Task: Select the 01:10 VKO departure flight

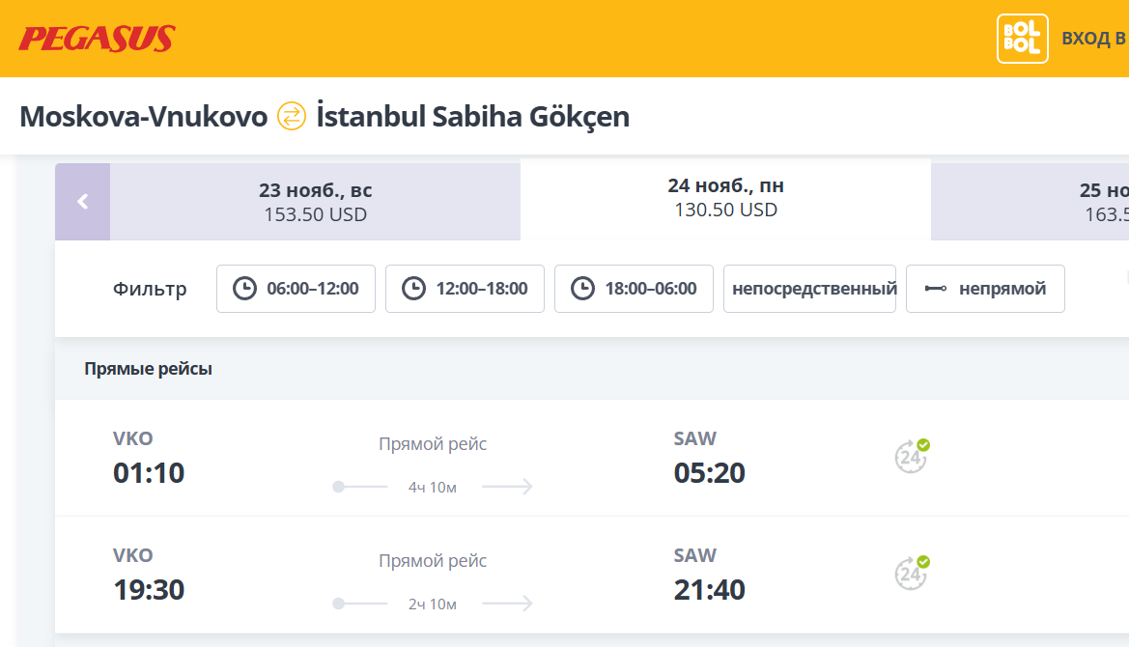Action: (x=149, y=473)
